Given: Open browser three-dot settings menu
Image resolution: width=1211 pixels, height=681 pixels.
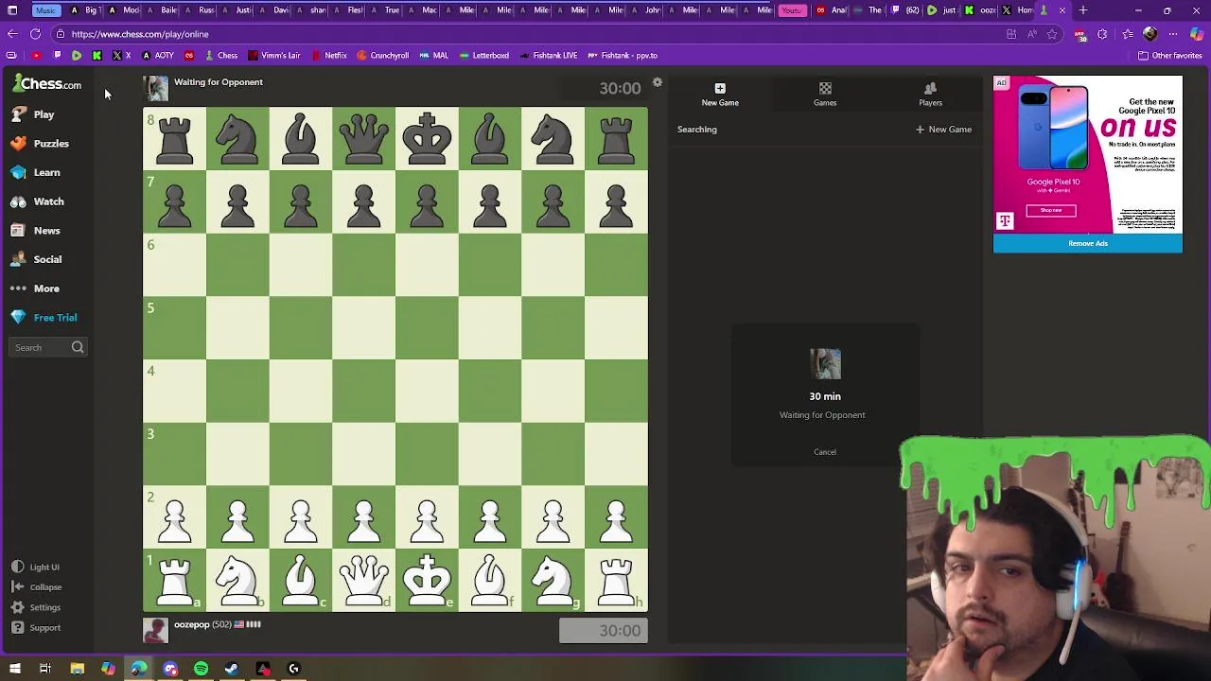Looking at the screenshot, I should [x=1173, y=34].
